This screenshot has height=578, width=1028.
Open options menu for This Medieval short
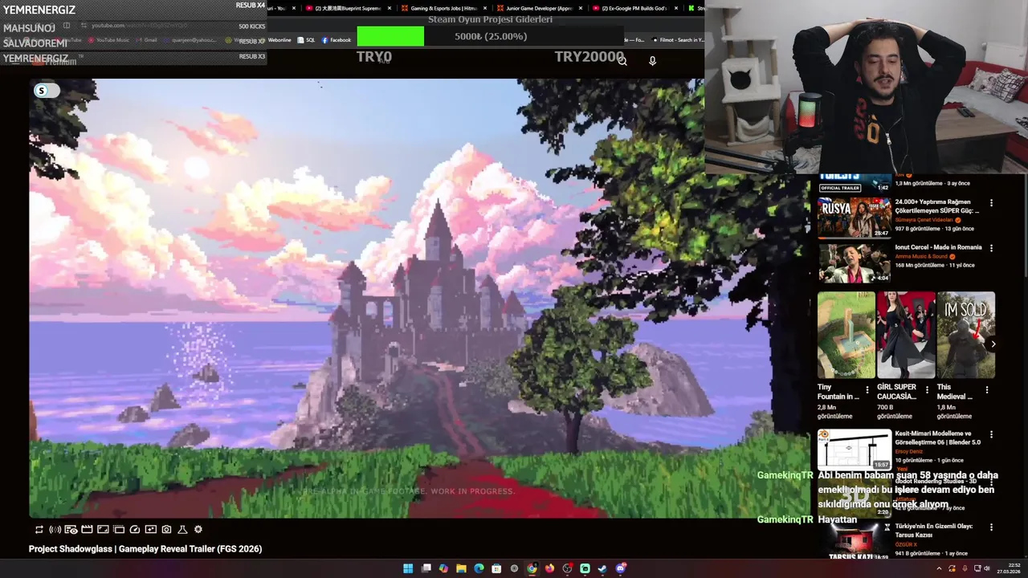tap(986, 390)
